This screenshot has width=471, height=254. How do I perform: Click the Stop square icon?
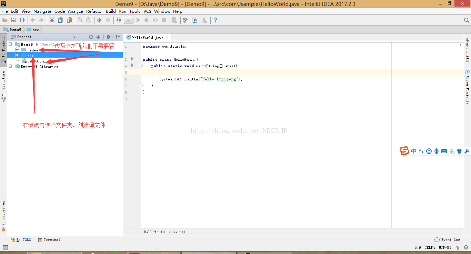pyautogui.click(x=164, y=20)
